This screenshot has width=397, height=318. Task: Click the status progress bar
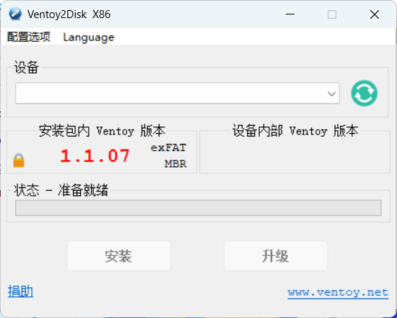tap(198, 208)
